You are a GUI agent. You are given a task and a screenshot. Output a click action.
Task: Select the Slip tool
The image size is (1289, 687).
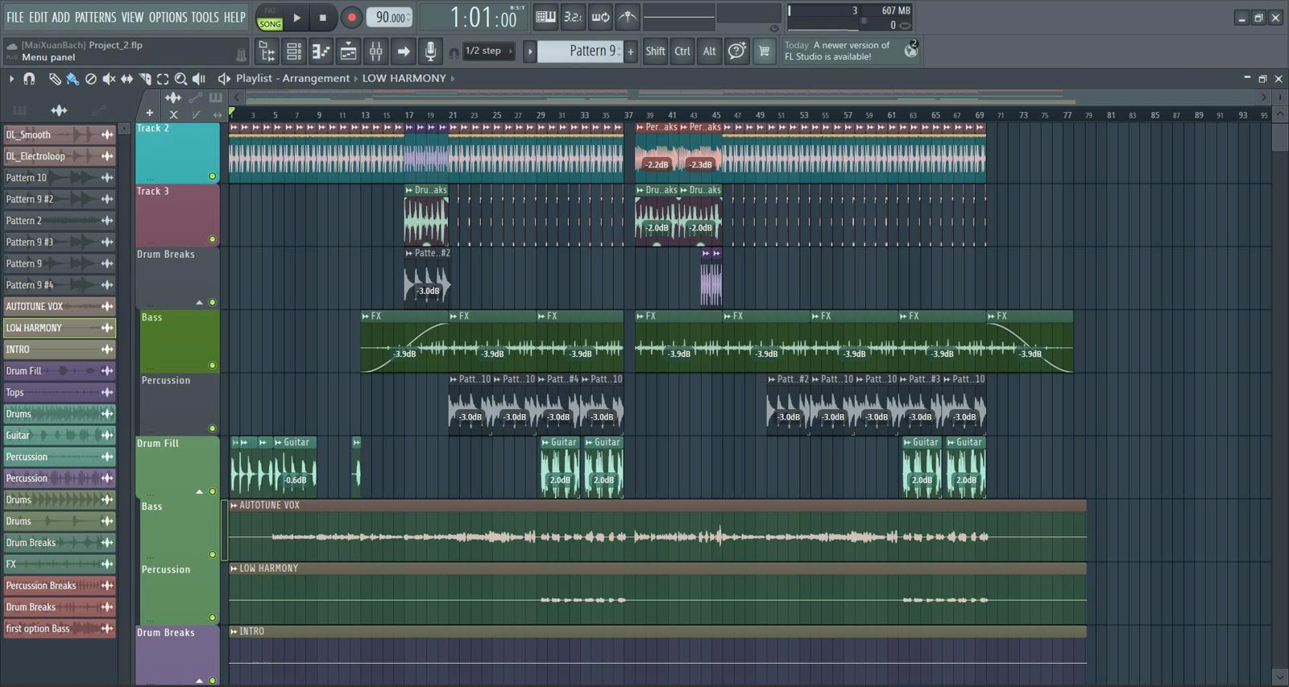tap(127, 79)
